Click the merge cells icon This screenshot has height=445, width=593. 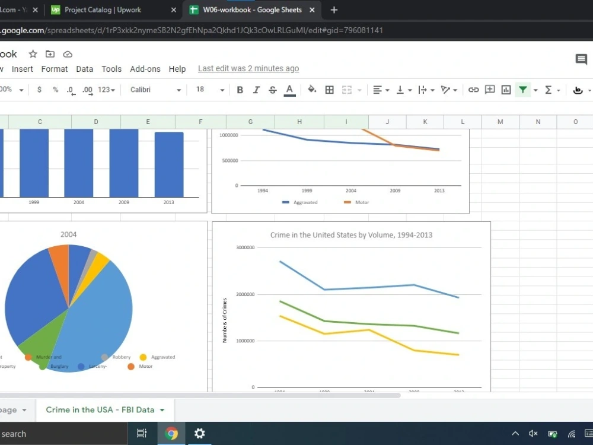pyautogui.click(x=347, y=90)
